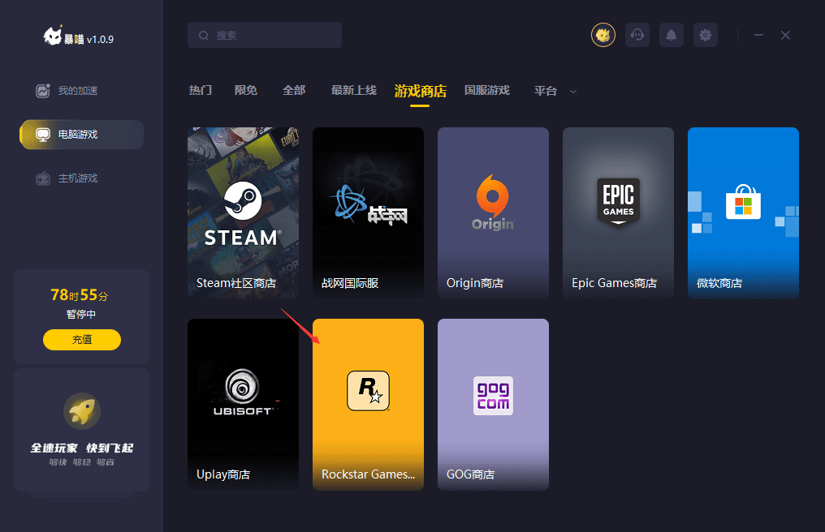Image resolution: width=825 pixels, height=532 pixels.
Task: Click the Rockstar R star logo
Action: [x=369, y=391]
